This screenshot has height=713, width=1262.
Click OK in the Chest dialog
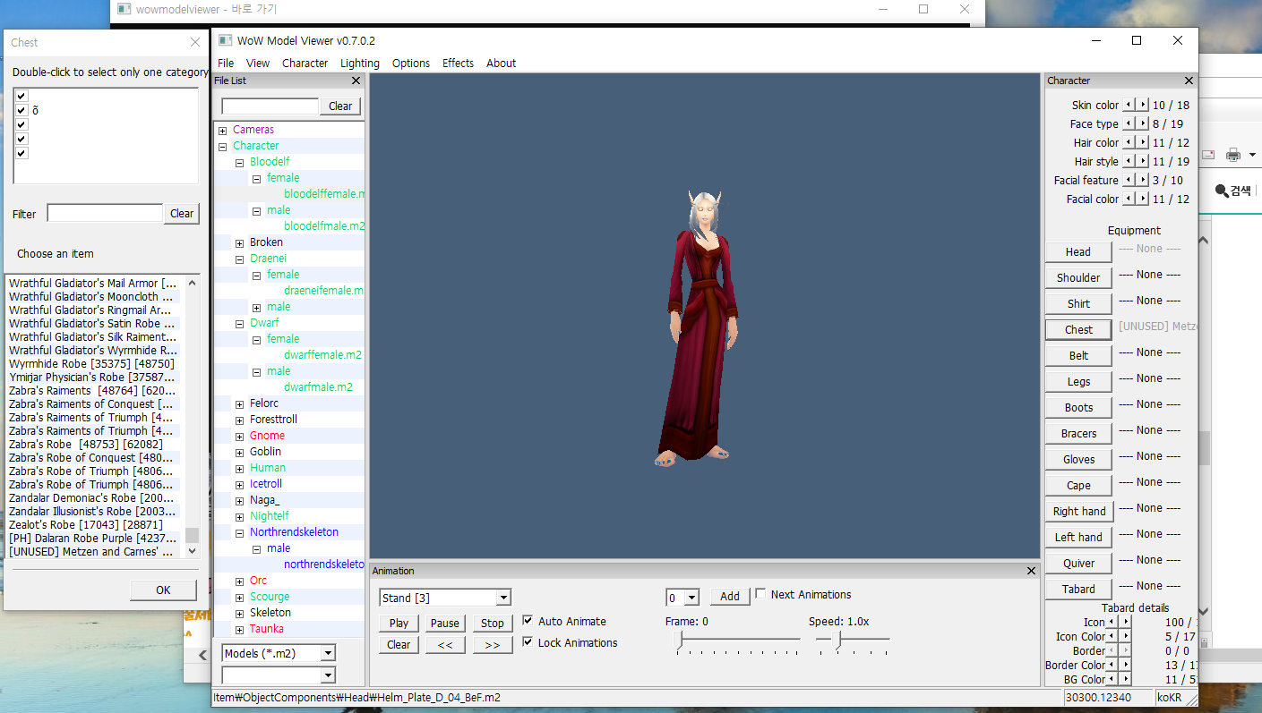click(x=163, y=590)
